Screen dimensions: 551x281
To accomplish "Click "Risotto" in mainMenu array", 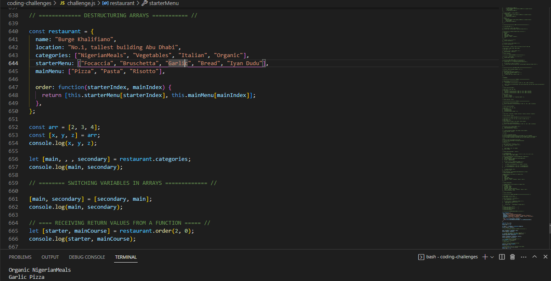I will click(x=144, y=72).
